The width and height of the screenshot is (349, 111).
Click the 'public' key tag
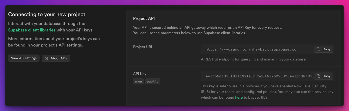click(153, 81)
